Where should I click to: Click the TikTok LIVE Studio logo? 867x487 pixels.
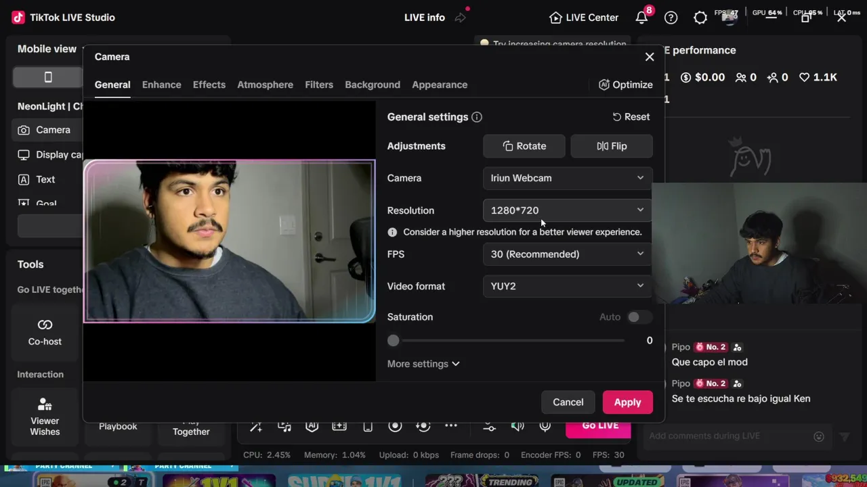pyautogui.click(x=18, y=18)
